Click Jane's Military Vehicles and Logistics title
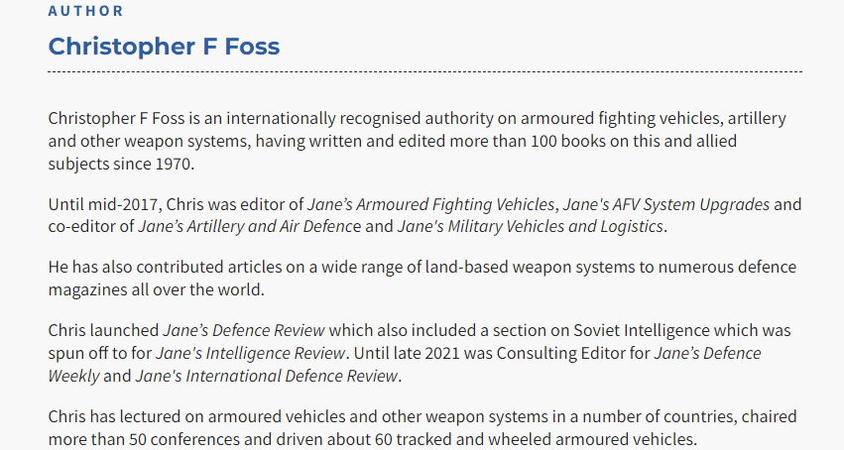Viewport: 844px width, 450px height. click(531, 226)
